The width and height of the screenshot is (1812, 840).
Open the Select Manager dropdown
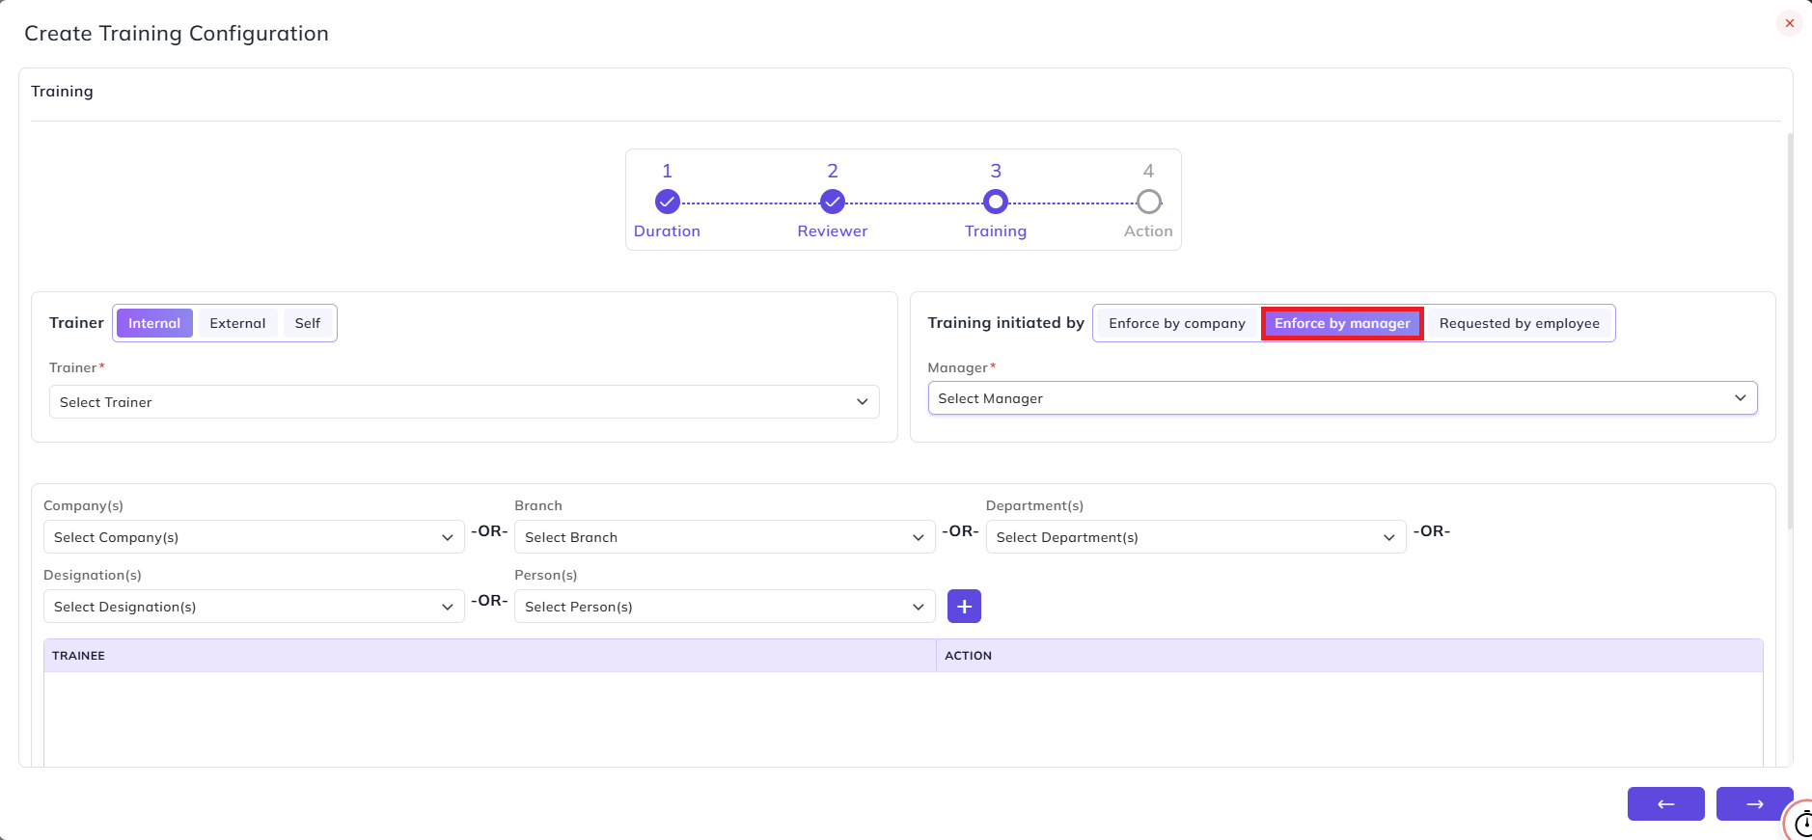[1342, 398]
